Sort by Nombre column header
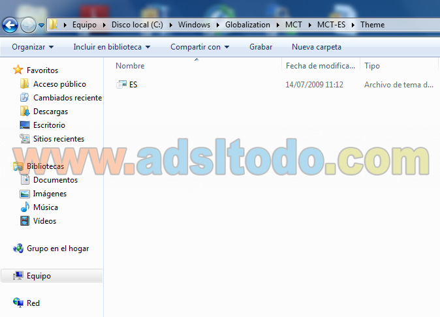This screenshot has height=317, width=440. click(130, 66)
